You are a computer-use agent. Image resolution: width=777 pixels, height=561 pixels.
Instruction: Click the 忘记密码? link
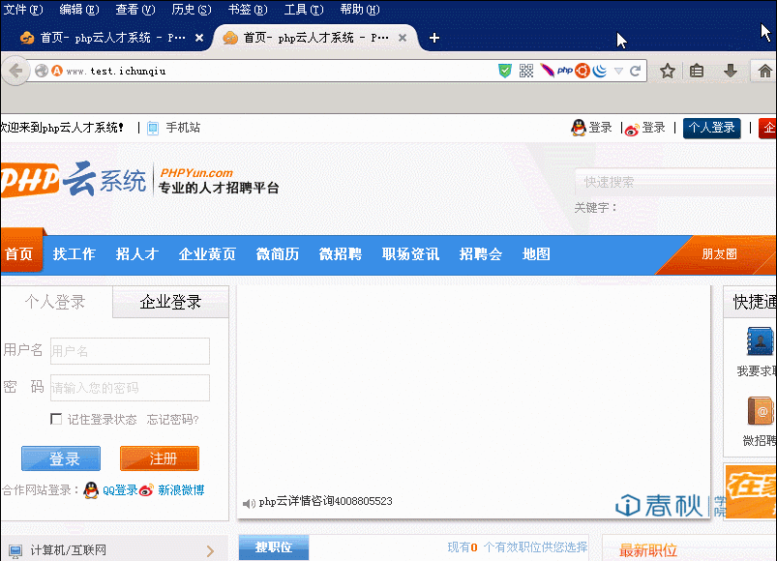(173, 420)
